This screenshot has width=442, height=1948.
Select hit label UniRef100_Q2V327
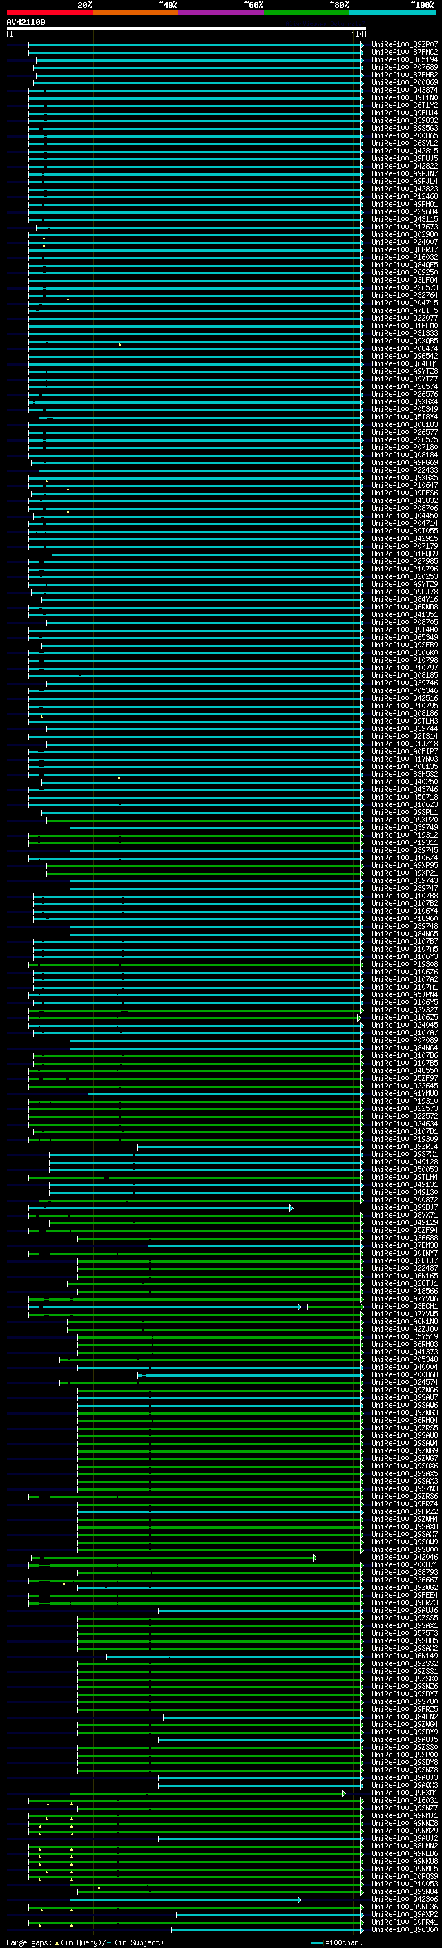(404, 1010)
